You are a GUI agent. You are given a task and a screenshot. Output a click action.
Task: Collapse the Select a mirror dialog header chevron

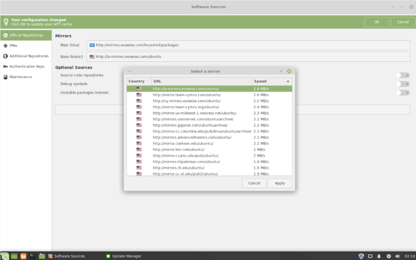[x=130, y=71]
